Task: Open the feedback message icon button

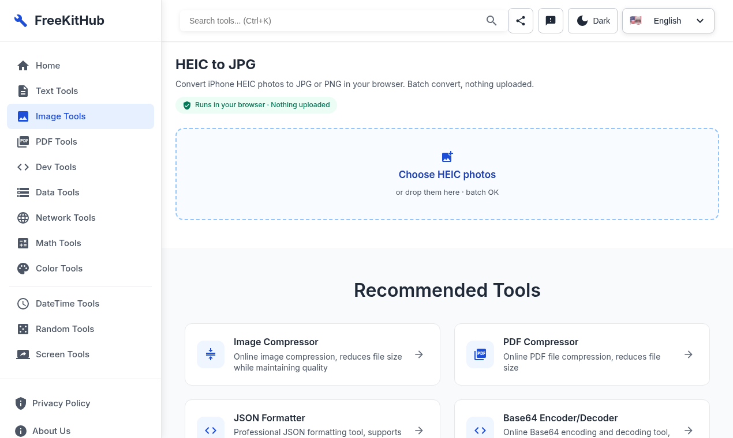Action: point(551,21)
